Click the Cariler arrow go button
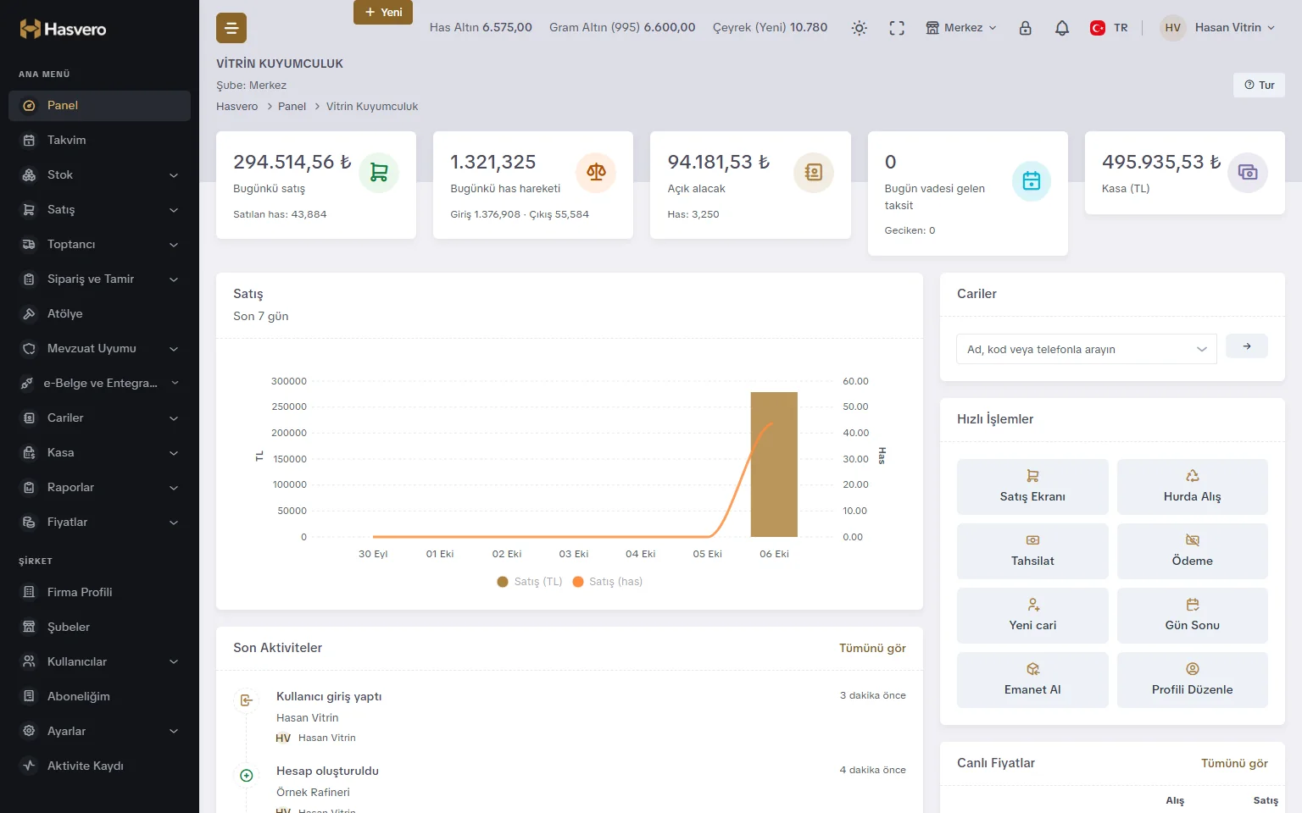This screenshot has width=1302, height=813. [x=1247, y=346]
